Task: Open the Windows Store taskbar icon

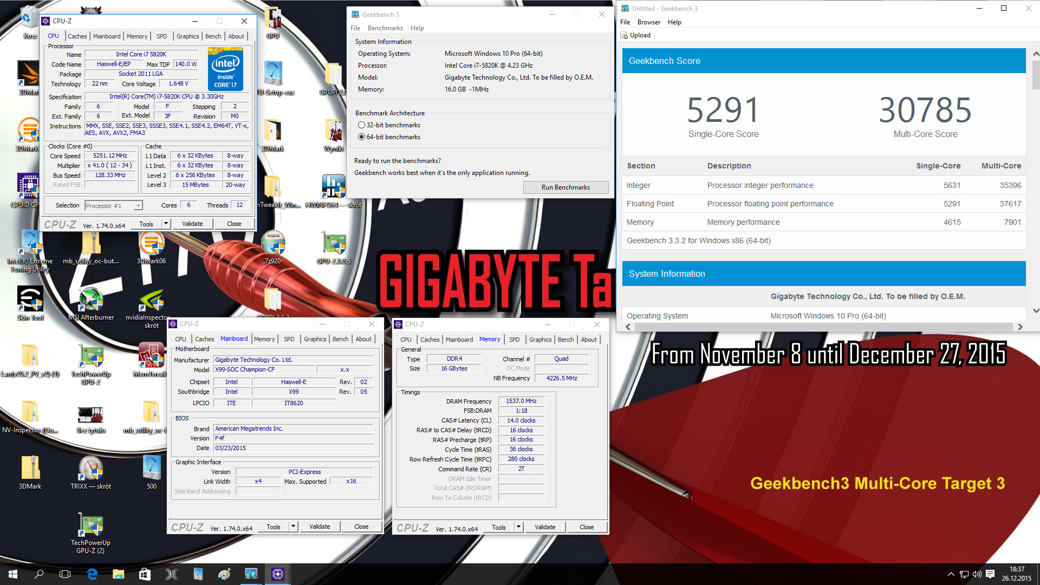Action: tap(145, 574)
